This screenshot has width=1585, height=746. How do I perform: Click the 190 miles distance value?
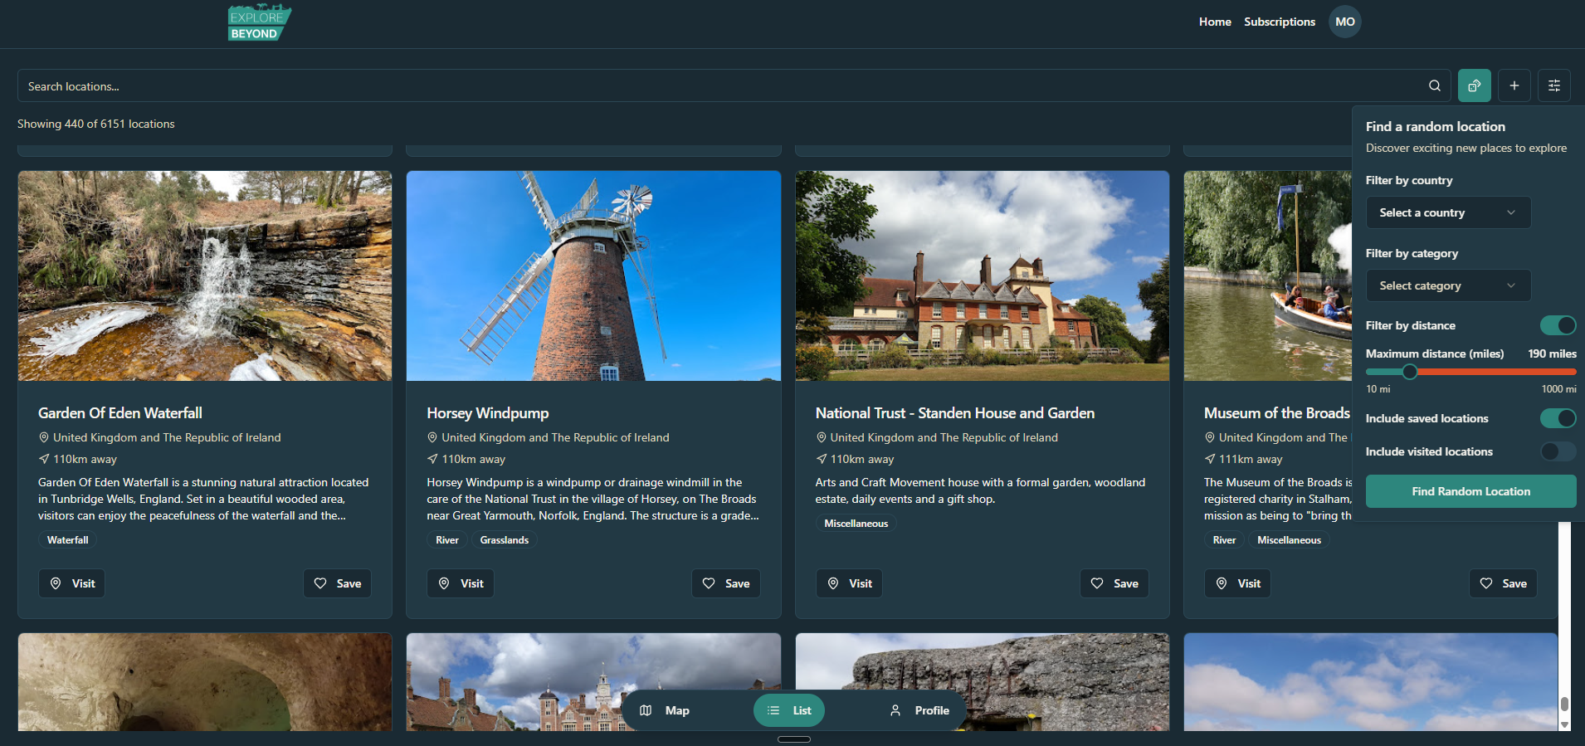(1552, 353)
